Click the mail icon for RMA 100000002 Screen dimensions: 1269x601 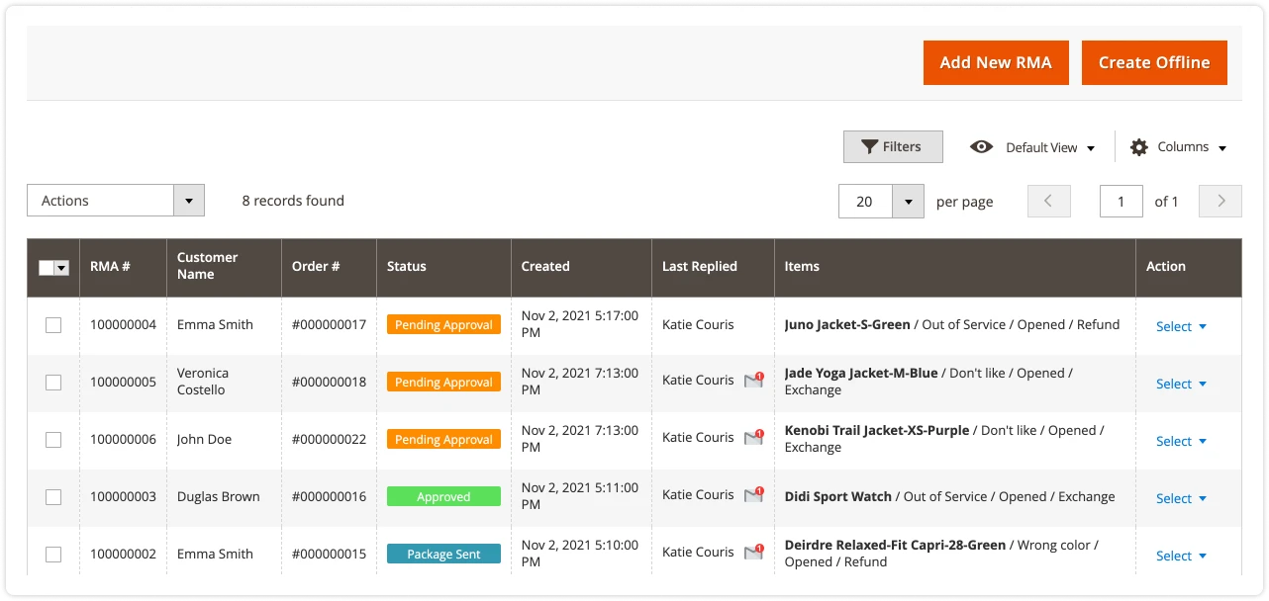pos(754,553)
